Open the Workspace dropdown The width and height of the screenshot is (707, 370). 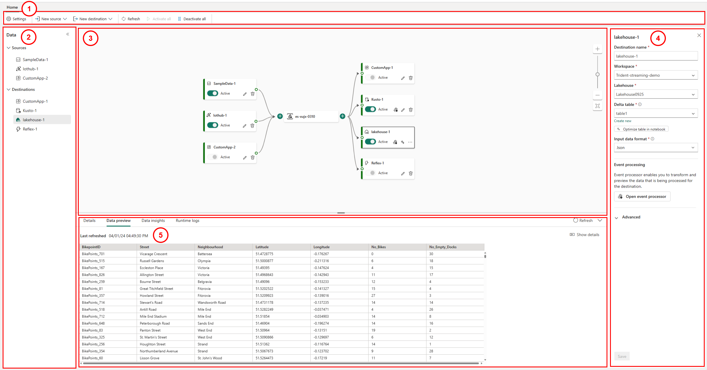pos(655,75)
